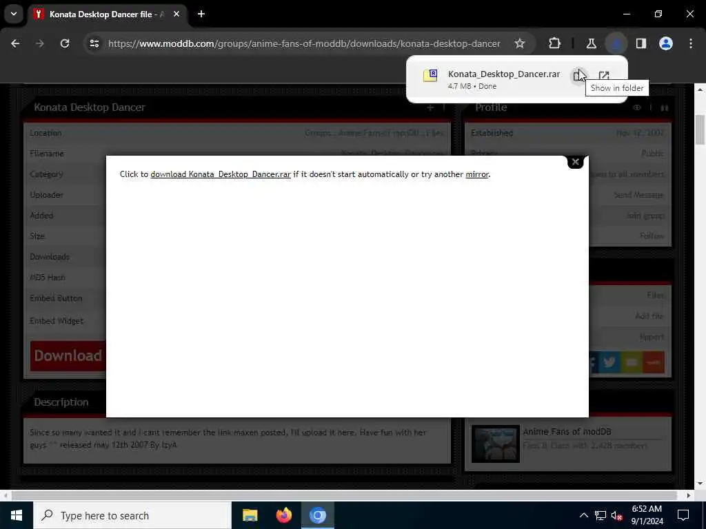Click the address bar URL

click(x=304, y=43)
